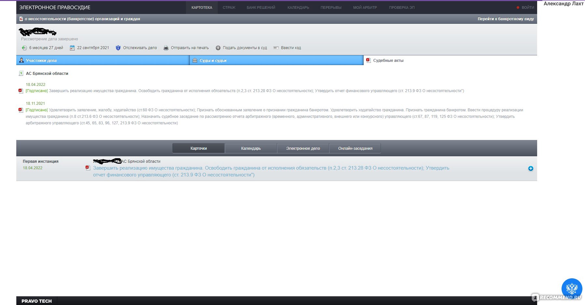Click the calendar icon near 22 сентября
Image resolution: width=585 pixels, height=305 pixels.
click(72, 48)
